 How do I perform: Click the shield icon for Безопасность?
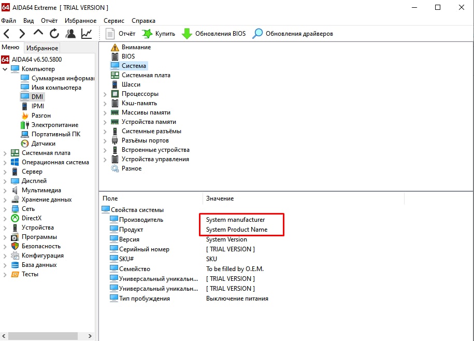click(15, 246)
